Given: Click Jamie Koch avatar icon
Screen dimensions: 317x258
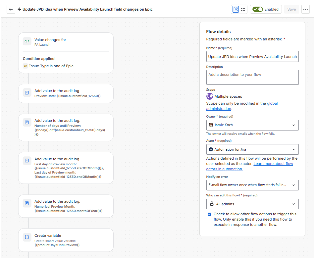Looking at the screenshot, I should click(x=211, y=125).
